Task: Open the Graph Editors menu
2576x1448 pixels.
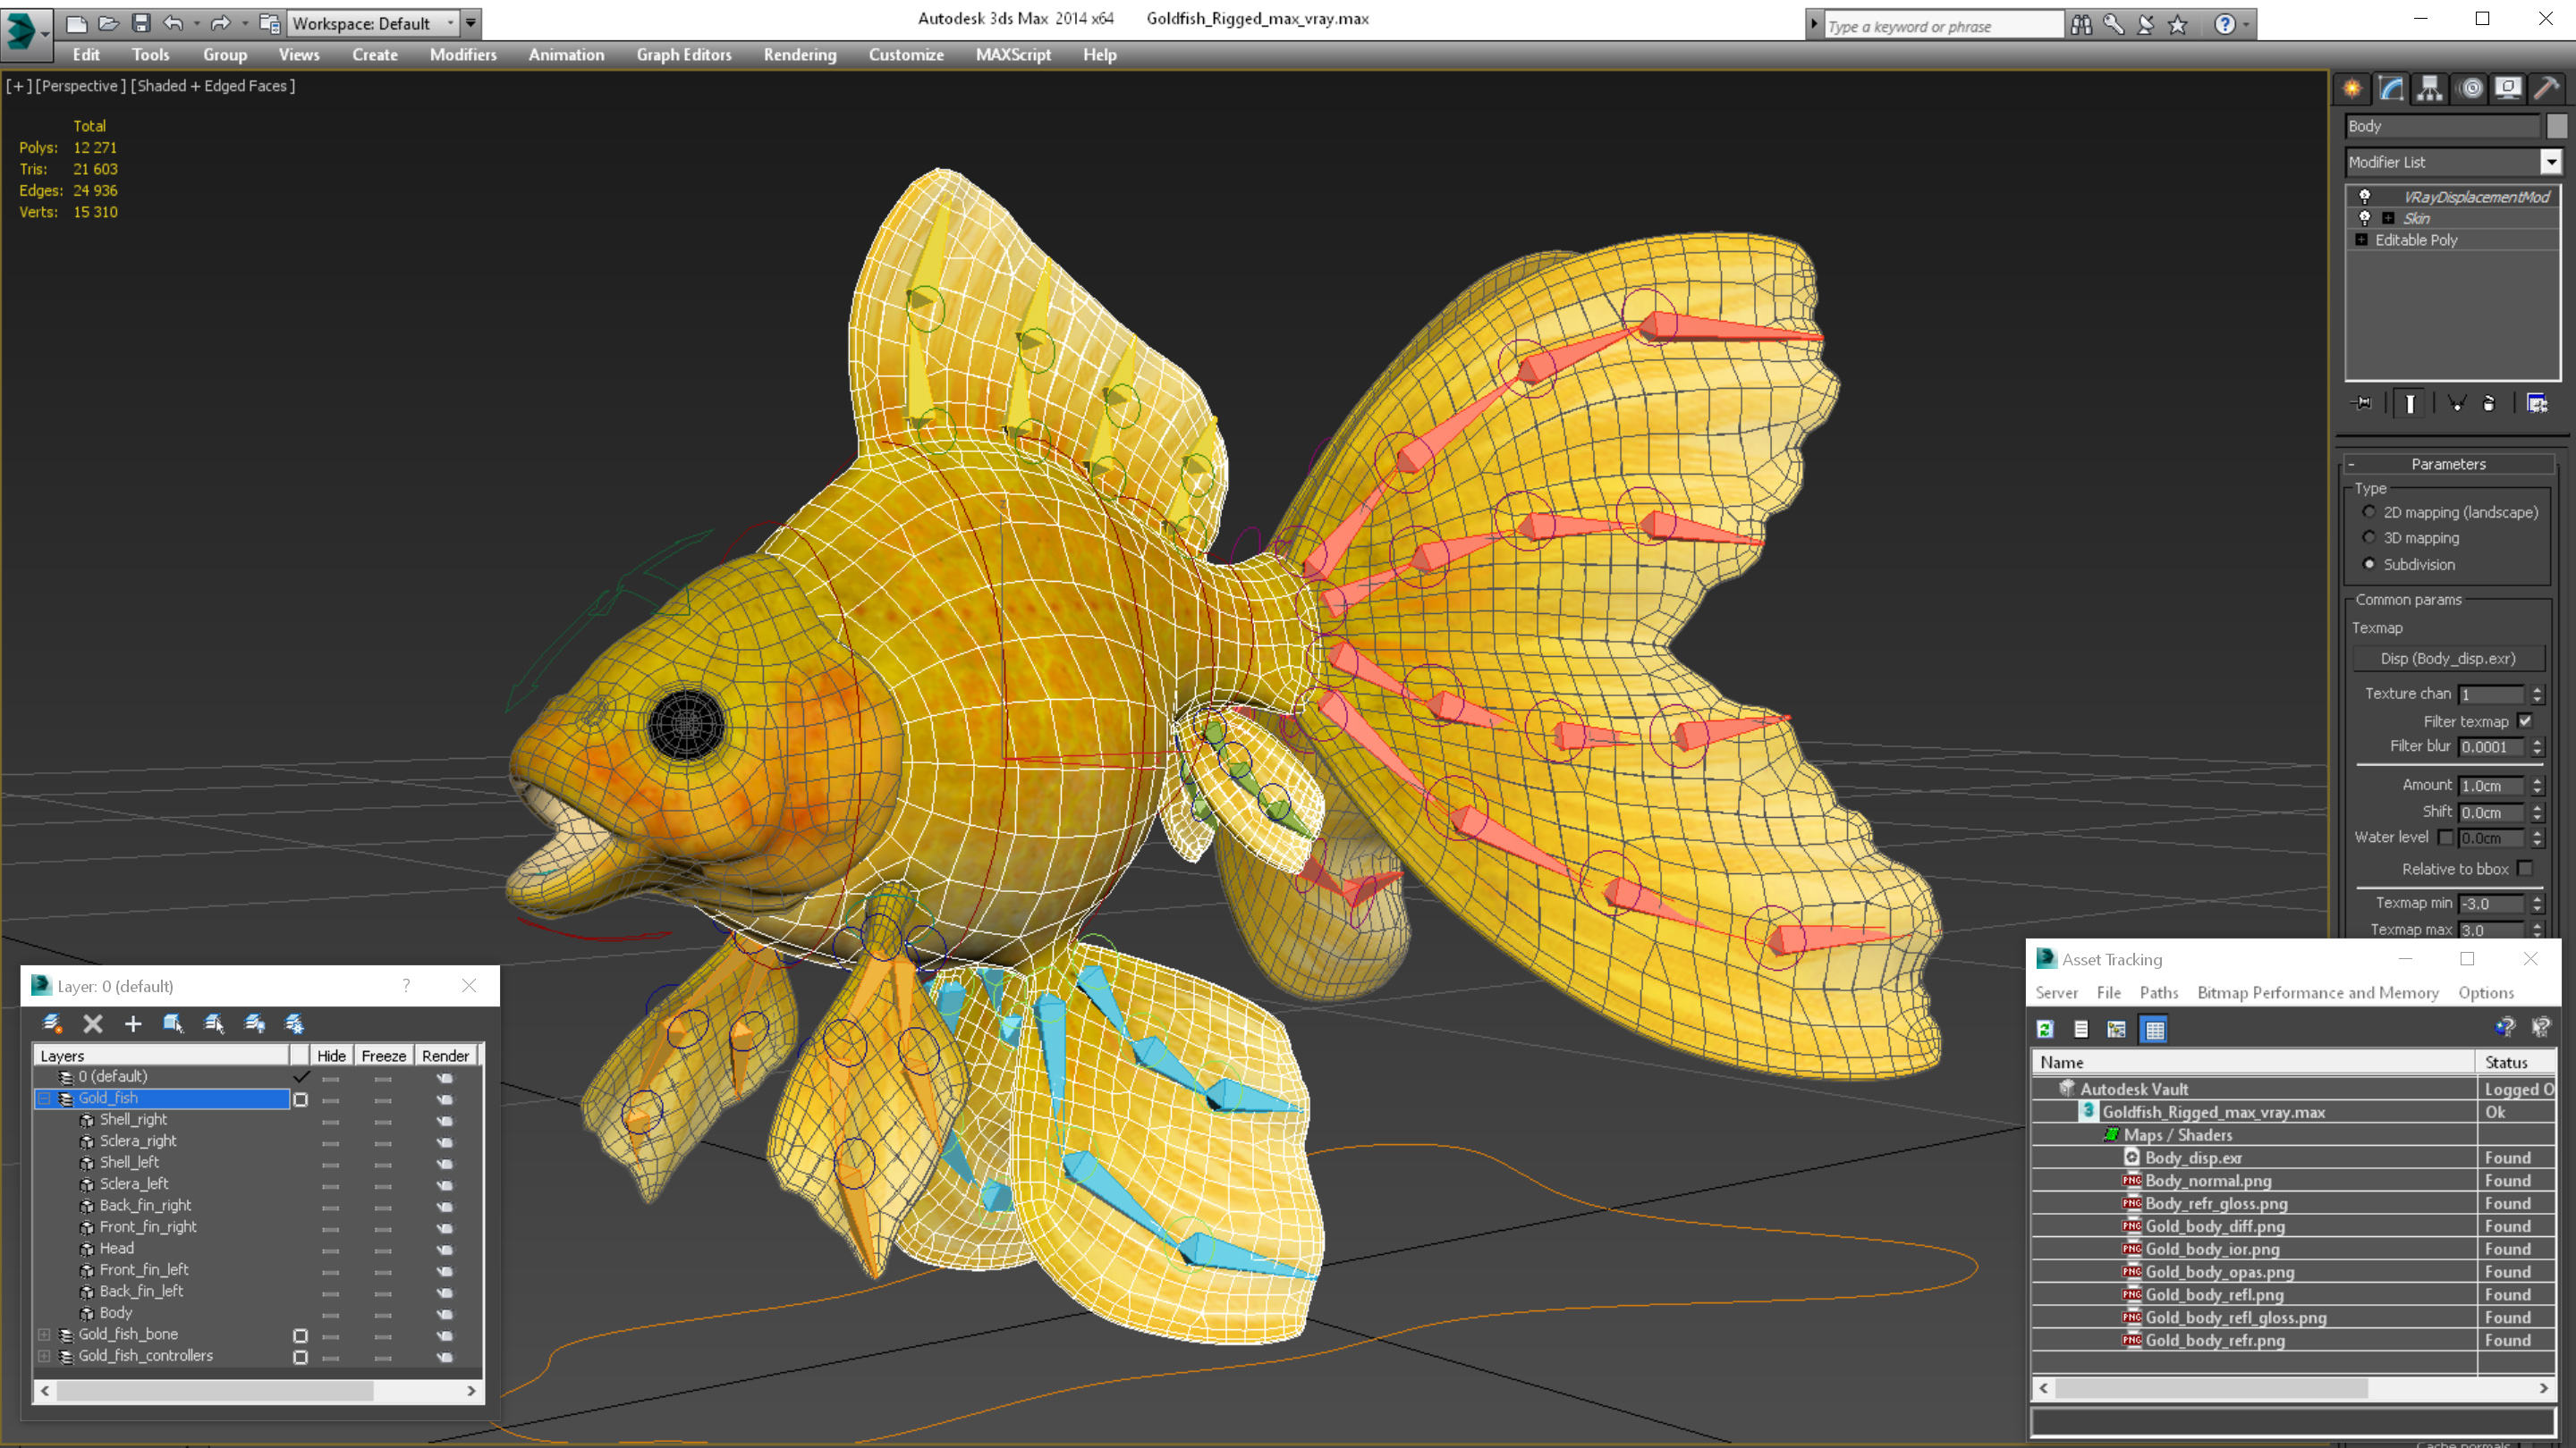Action: pos(683,55)
